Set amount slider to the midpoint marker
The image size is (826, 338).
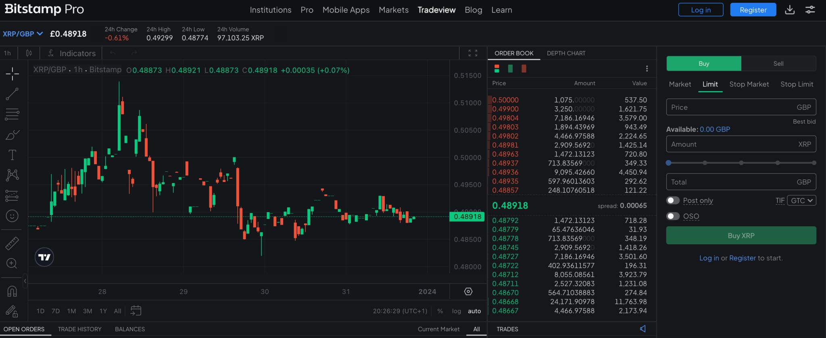(741, 163)
